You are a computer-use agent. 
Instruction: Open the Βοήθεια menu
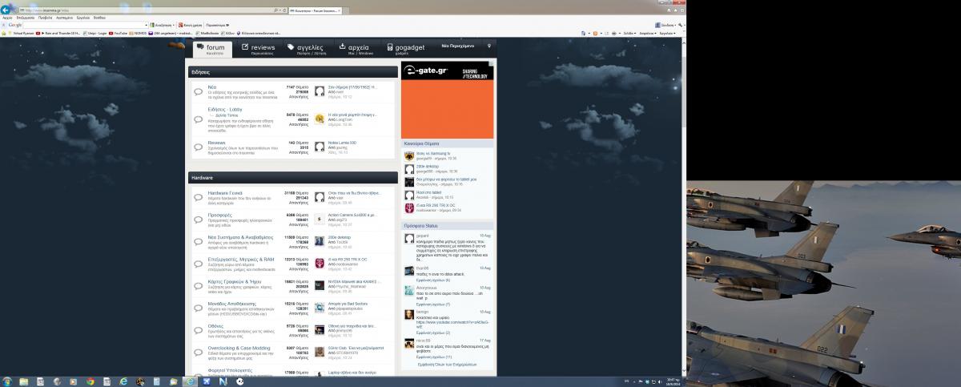coord(99,16)
